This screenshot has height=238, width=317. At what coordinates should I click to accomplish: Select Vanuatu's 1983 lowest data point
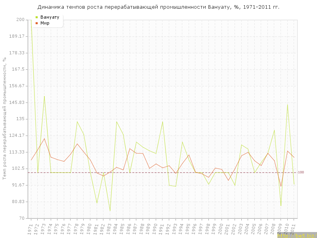coord(110,211)
